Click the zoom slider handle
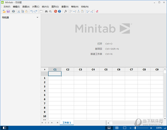The width and height of the screenshot is (167, 130). tap(135, 128)
